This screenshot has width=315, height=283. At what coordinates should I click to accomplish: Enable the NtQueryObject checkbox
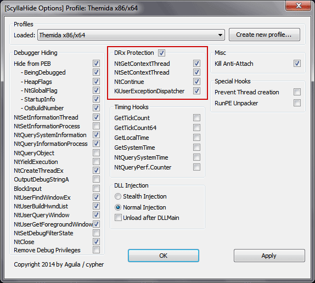[96, 153]
